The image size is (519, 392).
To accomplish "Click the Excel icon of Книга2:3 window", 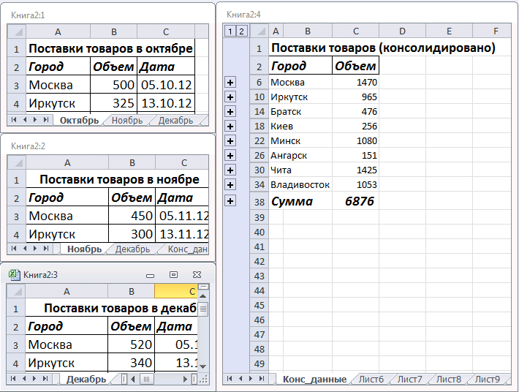I will pos(14,275).
